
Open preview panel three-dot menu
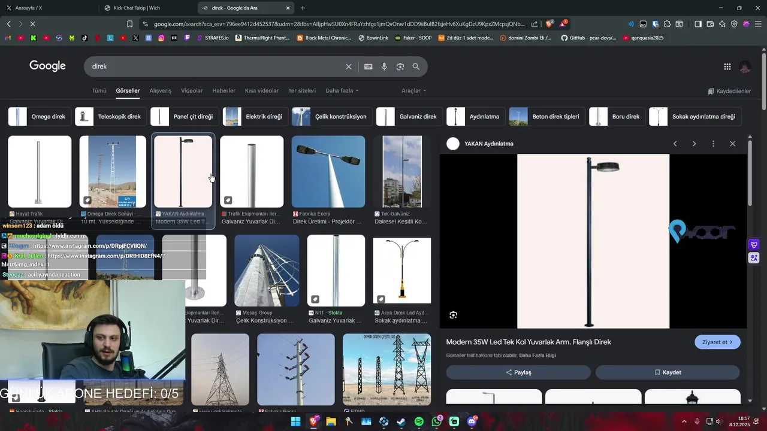point(713,144)
